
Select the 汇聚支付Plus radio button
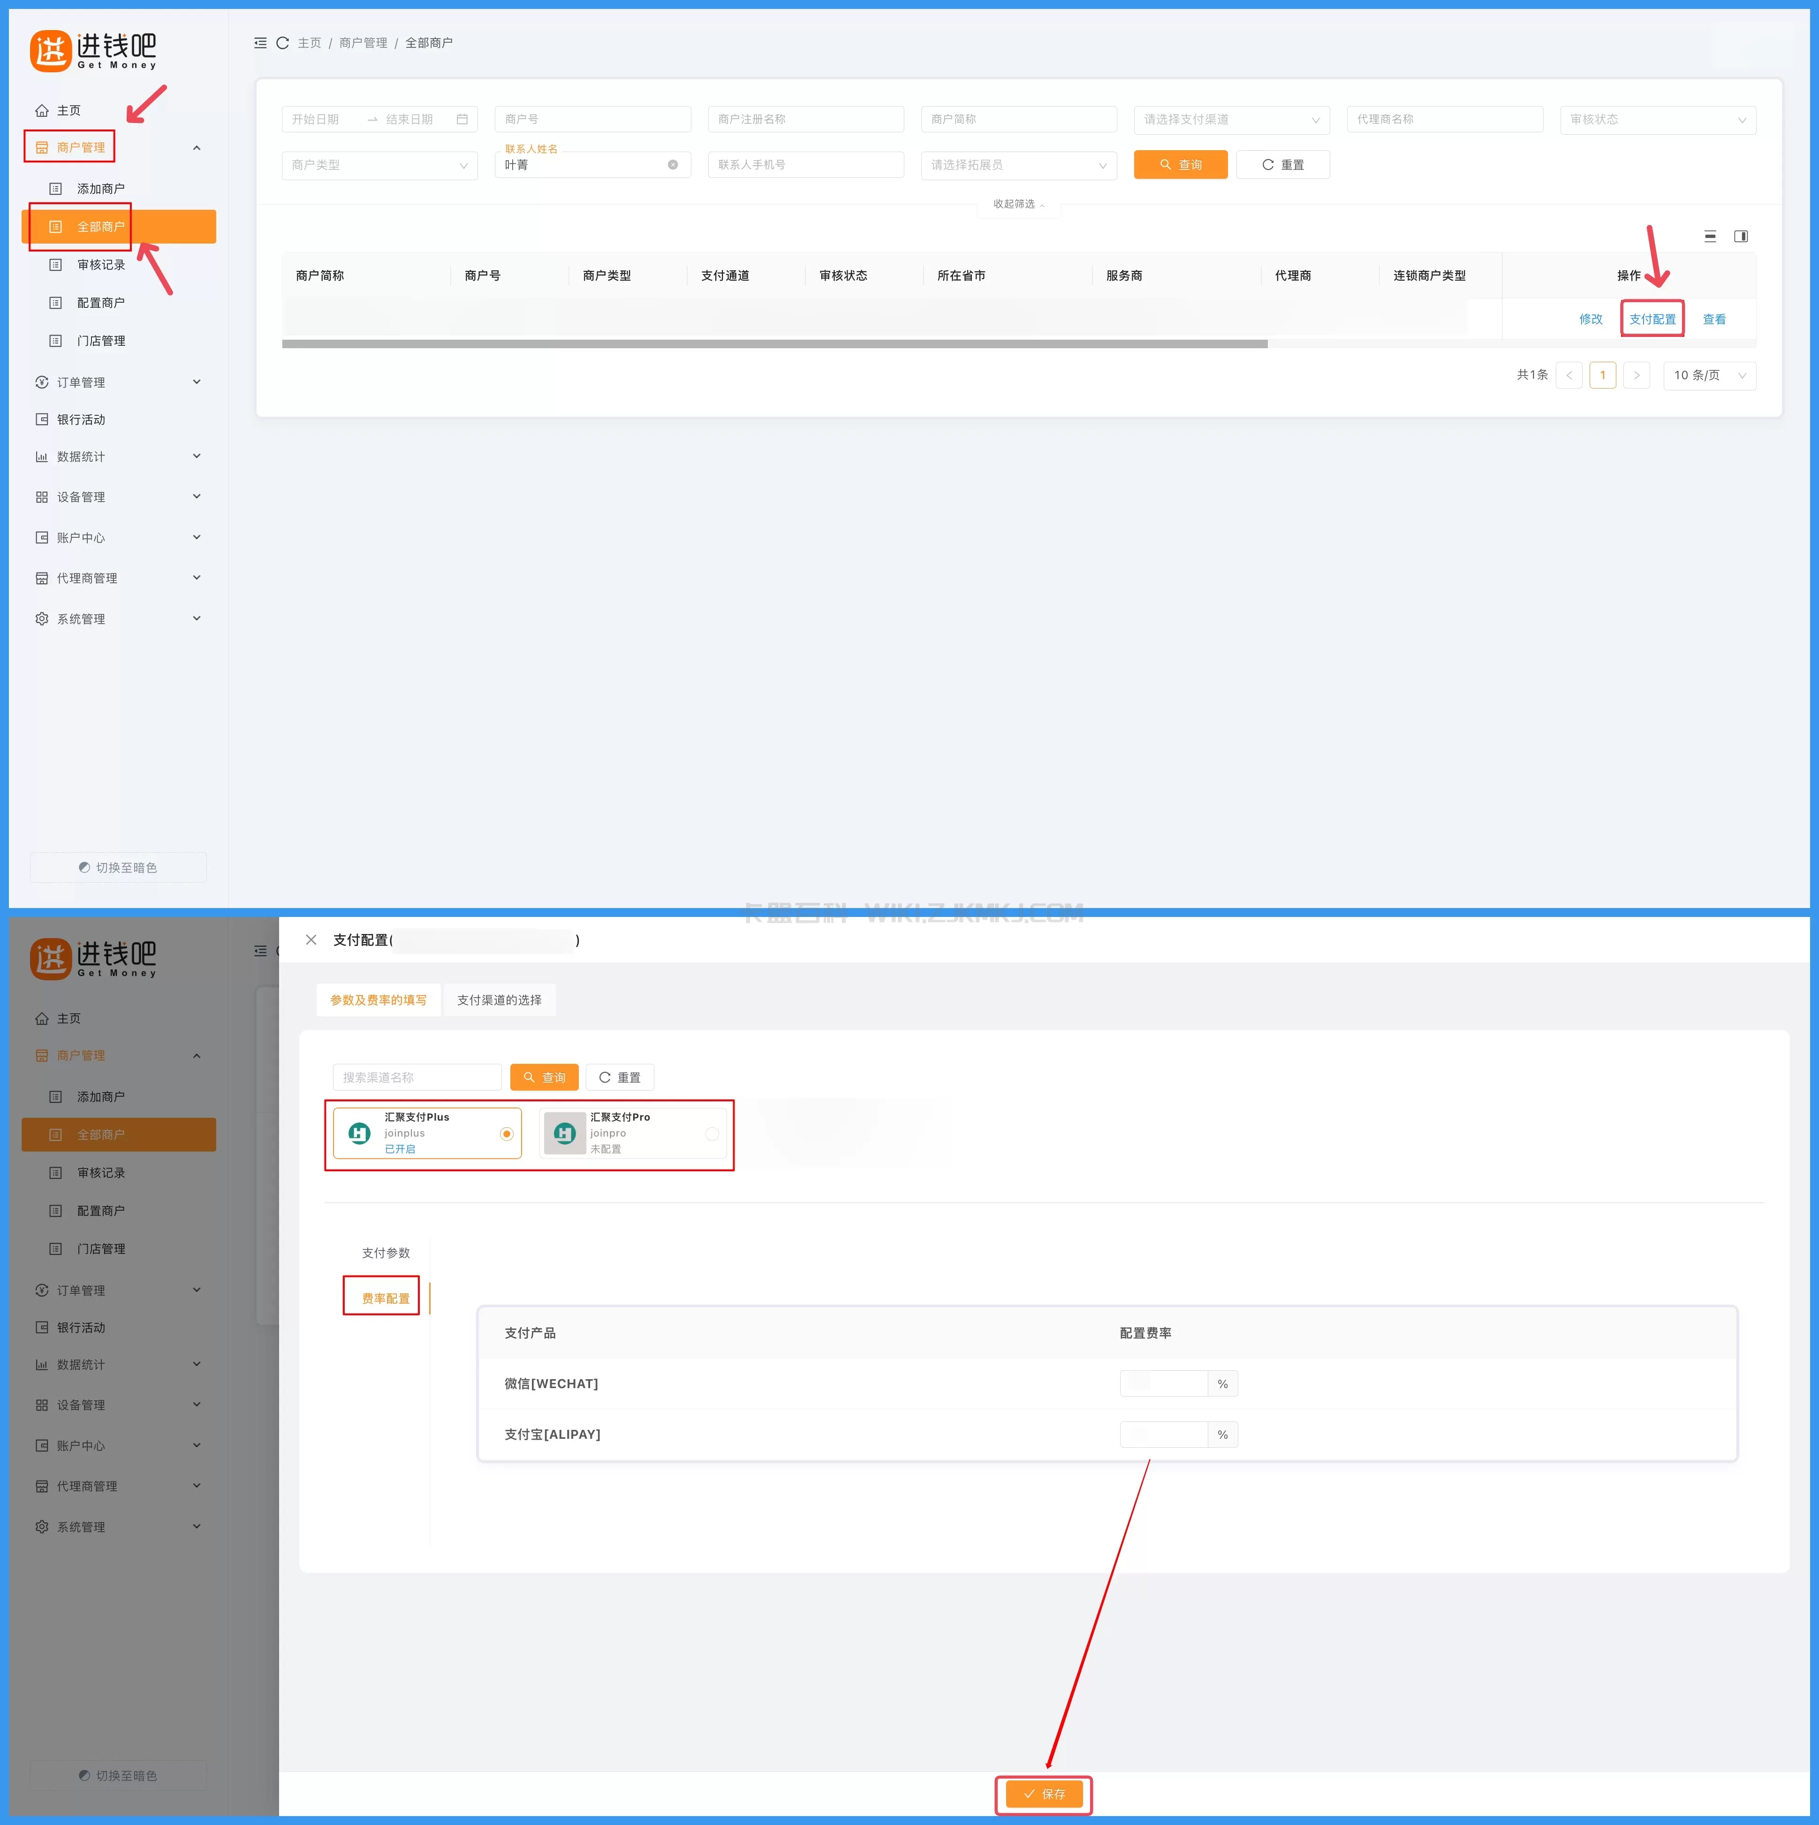[x=507, y=1134]
